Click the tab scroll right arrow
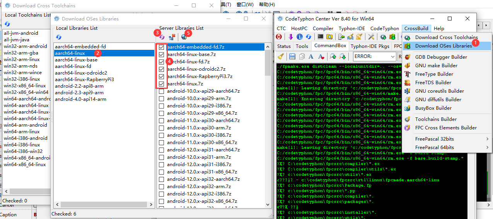 (x=486, y=25)
